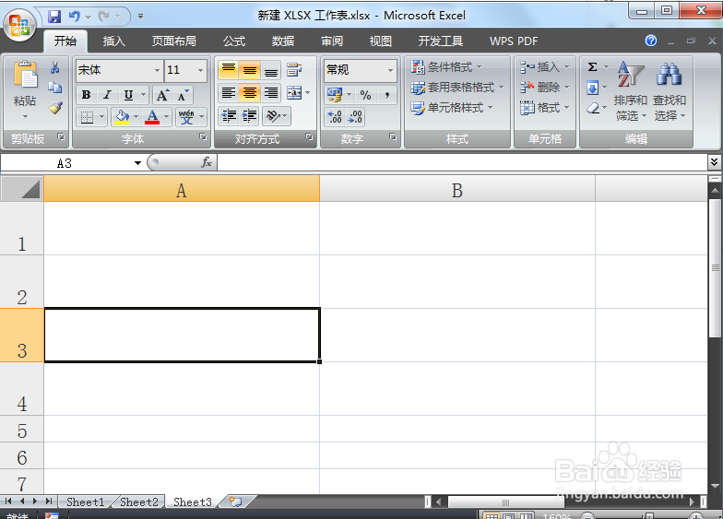Decrease decimal places
The height and width of the screenshot is (519, 723).
coord(355,116)
